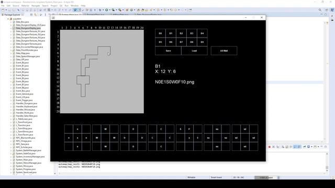Select Handler_Keyboard.java in Package Explorer
This screenshot has width=335, height=188.
[27, 107]
